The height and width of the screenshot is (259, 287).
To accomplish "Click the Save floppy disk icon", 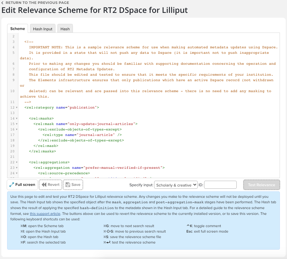I will (68, 185).
